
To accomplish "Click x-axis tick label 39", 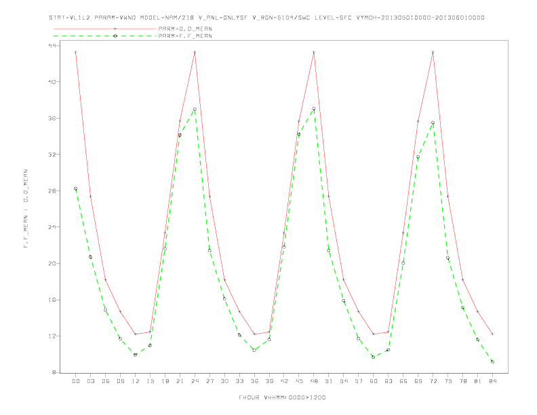I will [x=269, y=381].
